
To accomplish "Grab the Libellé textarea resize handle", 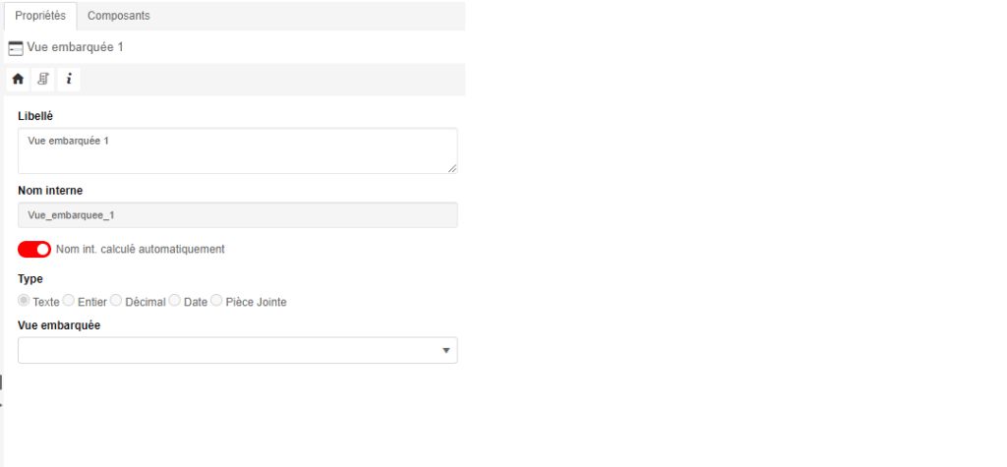I will coord(453,169).
